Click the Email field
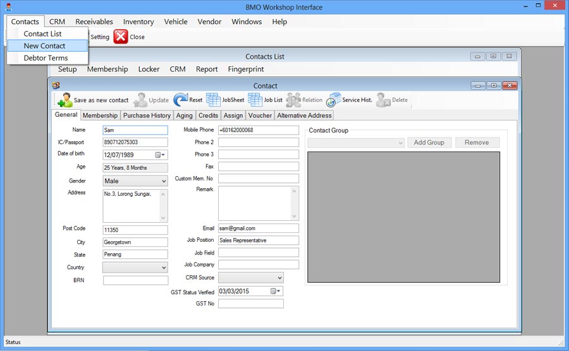The image size is (569, 351). tap(259, 229)
